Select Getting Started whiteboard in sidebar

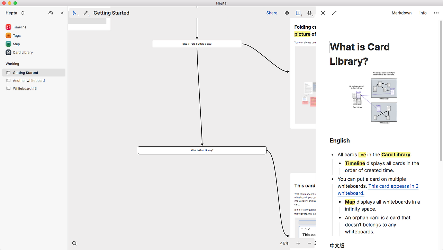pyautogui.click(x=34, y=73)
